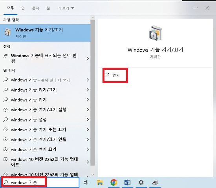This screenshot has height=188, width=216.
Task: Select best match 'Windows 기능 켜기/끄기'
Action: [x=45, y=33]
